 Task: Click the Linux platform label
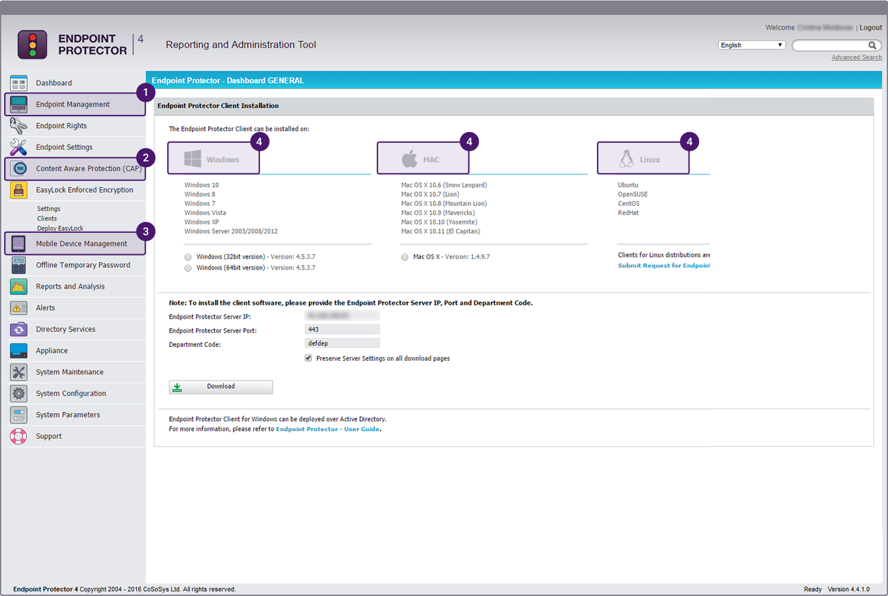(650, 160)
